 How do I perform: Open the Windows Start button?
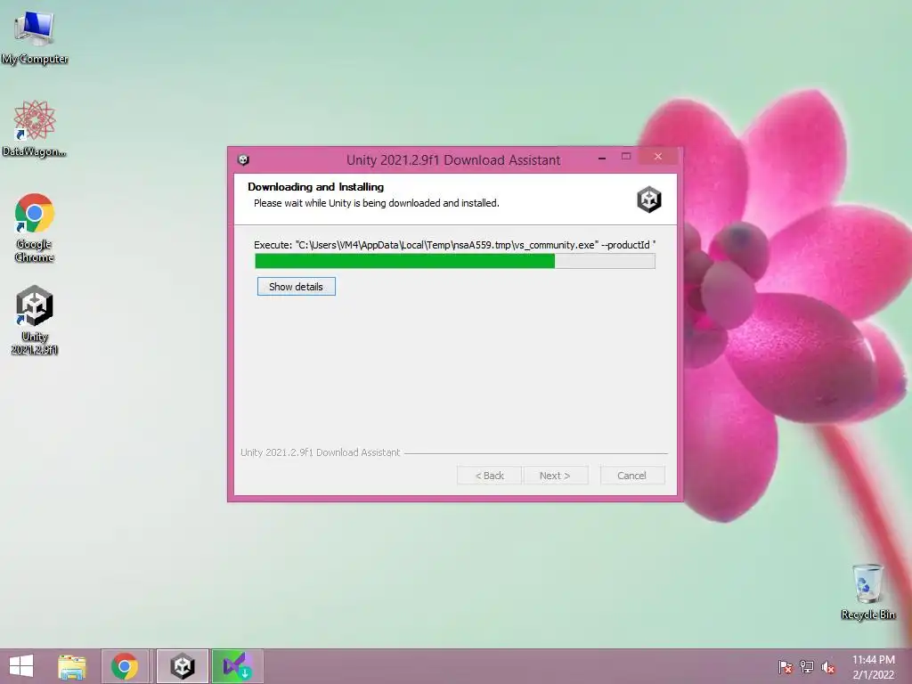point(21,666)
